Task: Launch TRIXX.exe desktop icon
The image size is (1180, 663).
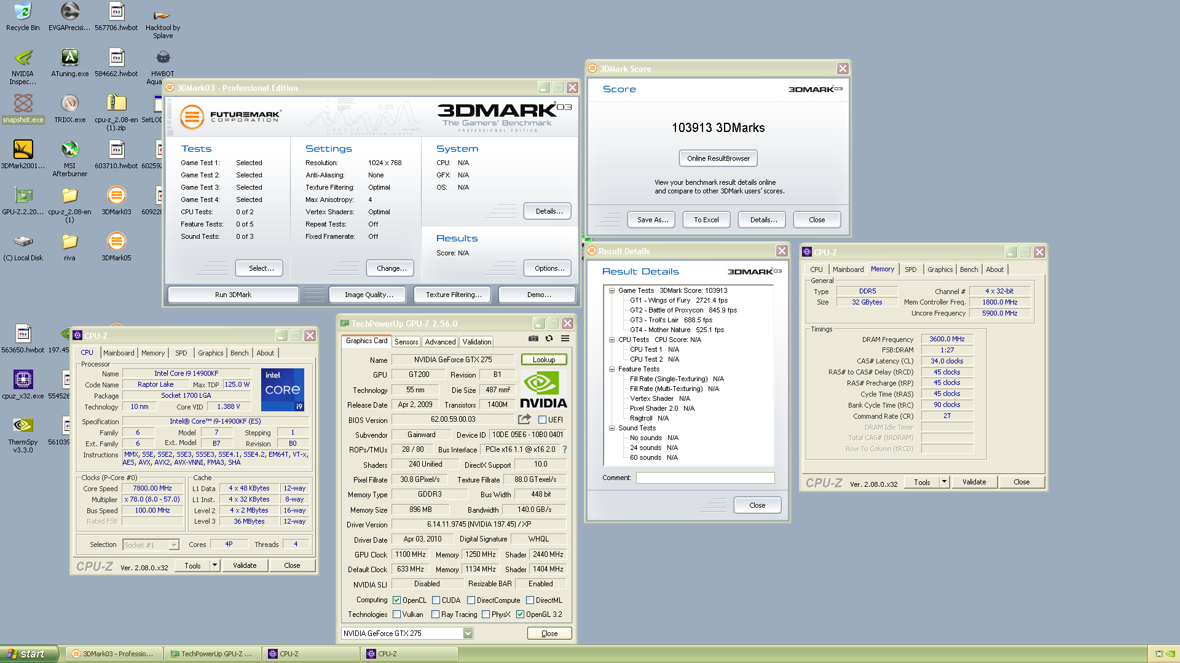Action: point(69,109)
